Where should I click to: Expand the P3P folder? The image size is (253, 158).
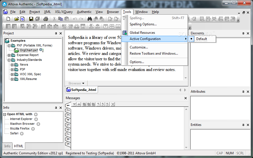(x=12, y=70)
